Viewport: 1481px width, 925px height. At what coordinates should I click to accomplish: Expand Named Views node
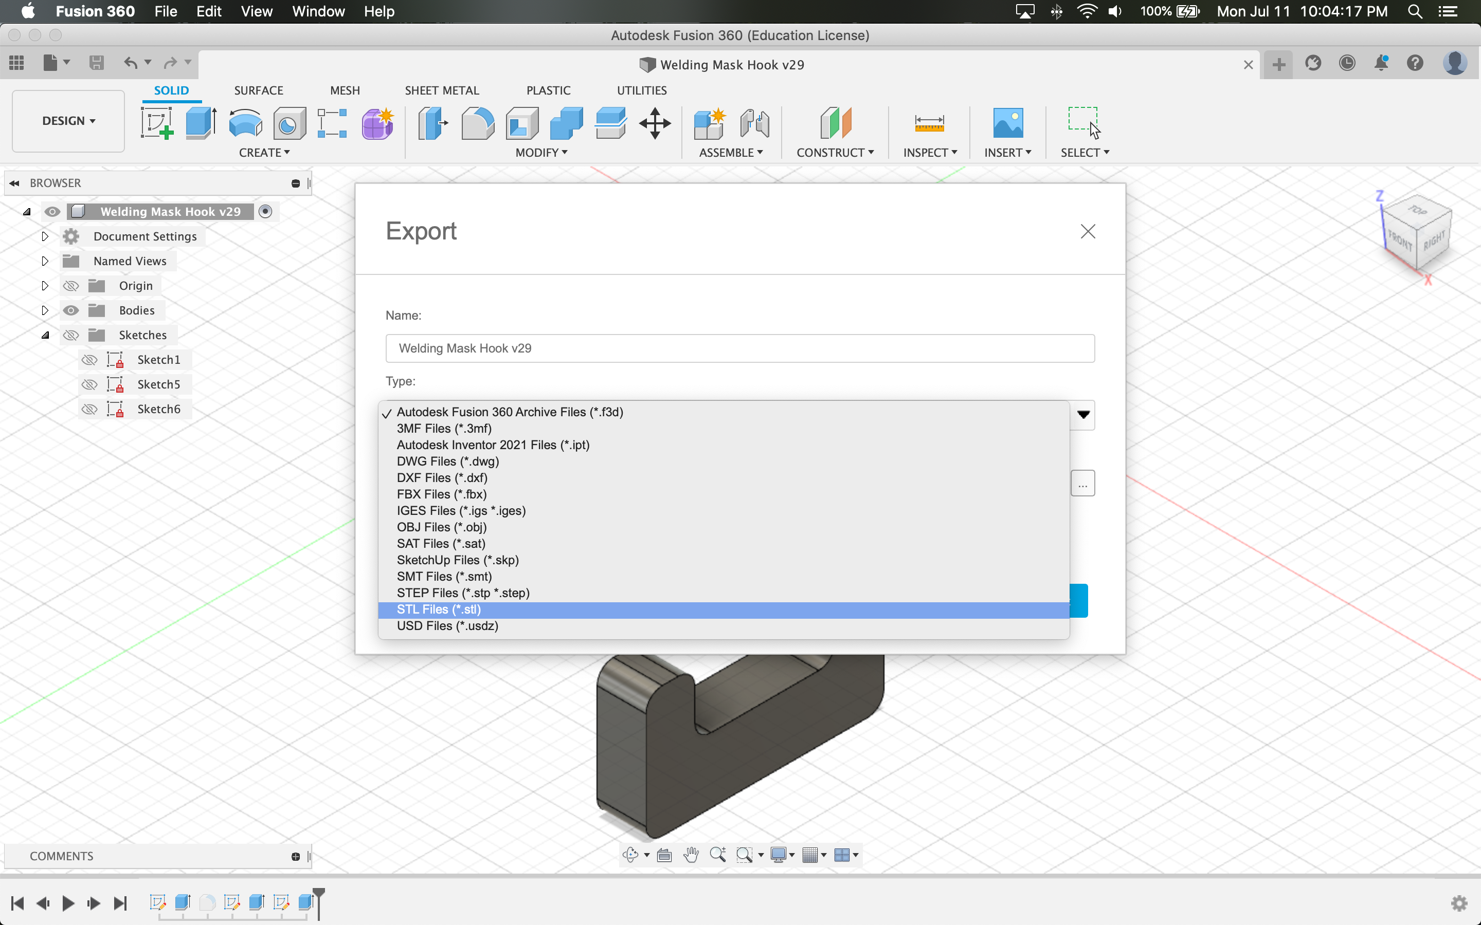(45, 261)
